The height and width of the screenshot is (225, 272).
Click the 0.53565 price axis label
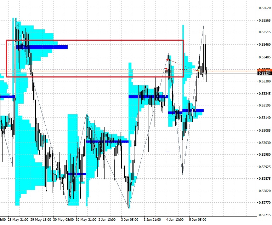tap(265, 21)
